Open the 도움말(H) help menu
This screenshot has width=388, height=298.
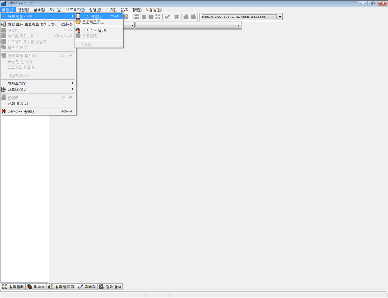coord(154,10)
